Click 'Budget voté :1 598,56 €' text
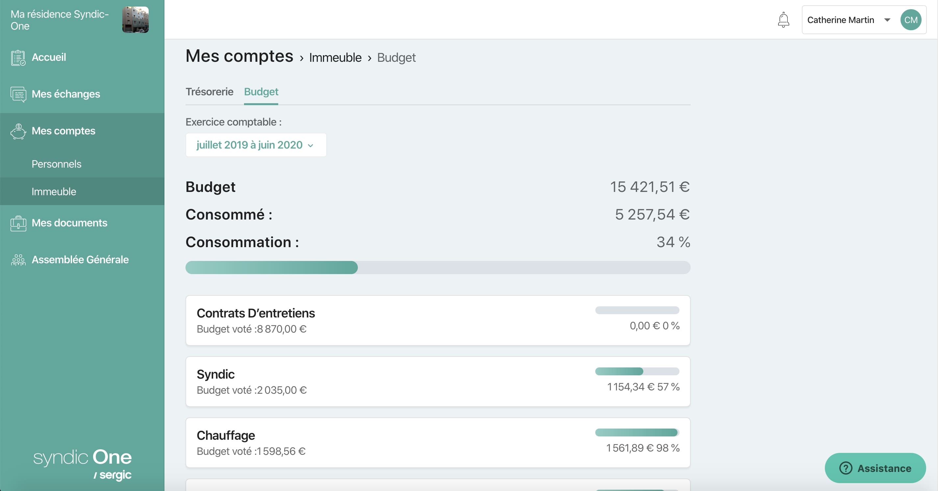 click(251, 451)
